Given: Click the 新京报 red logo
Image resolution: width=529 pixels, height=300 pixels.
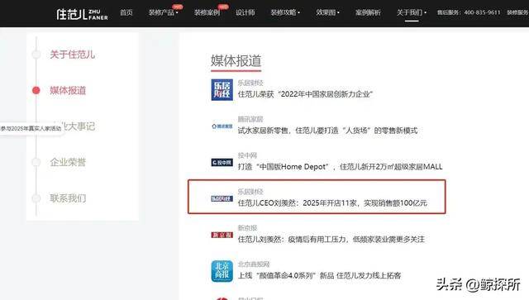Looking at the screenshot, I should (x=222, y=235).
